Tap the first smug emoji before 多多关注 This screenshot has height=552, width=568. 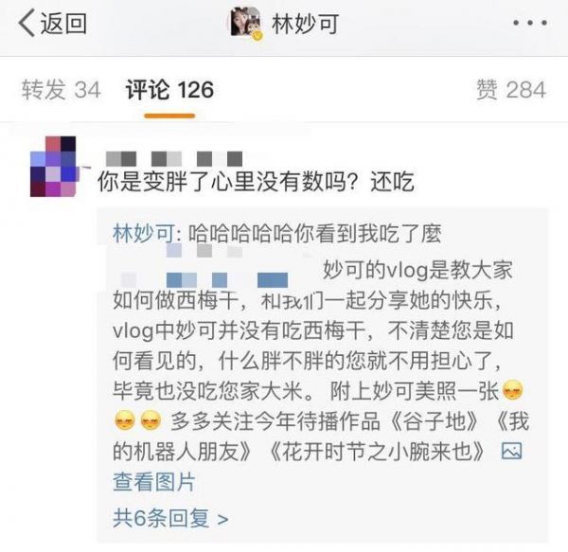[125, 420]
